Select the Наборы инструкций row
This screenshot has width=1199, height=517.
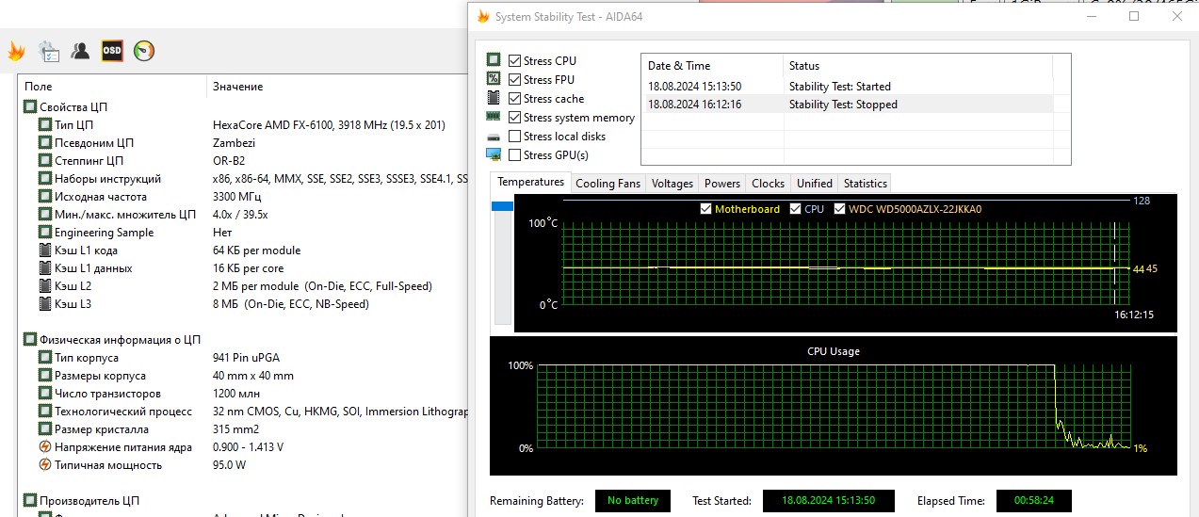tap(243, 179)
